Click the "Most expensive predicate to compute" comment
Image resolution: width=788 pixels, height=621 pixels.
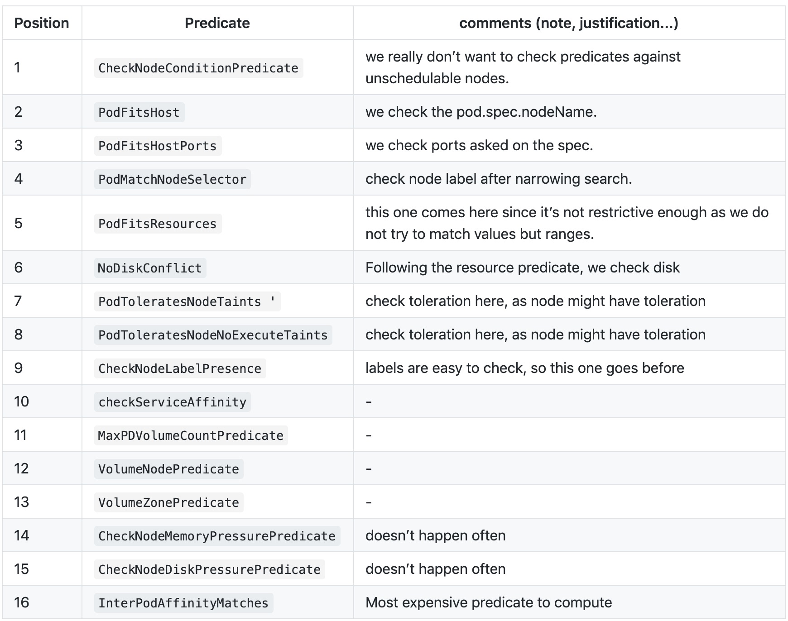point(488,603)
